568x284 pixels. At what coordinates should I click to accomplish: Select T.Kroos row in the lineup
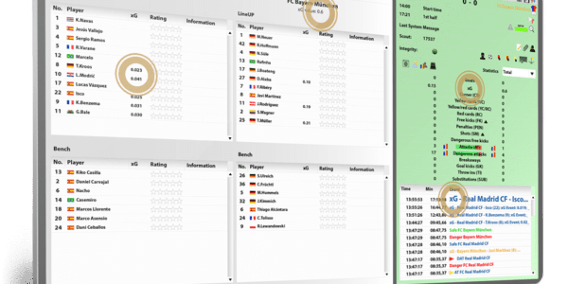(83, 66)
